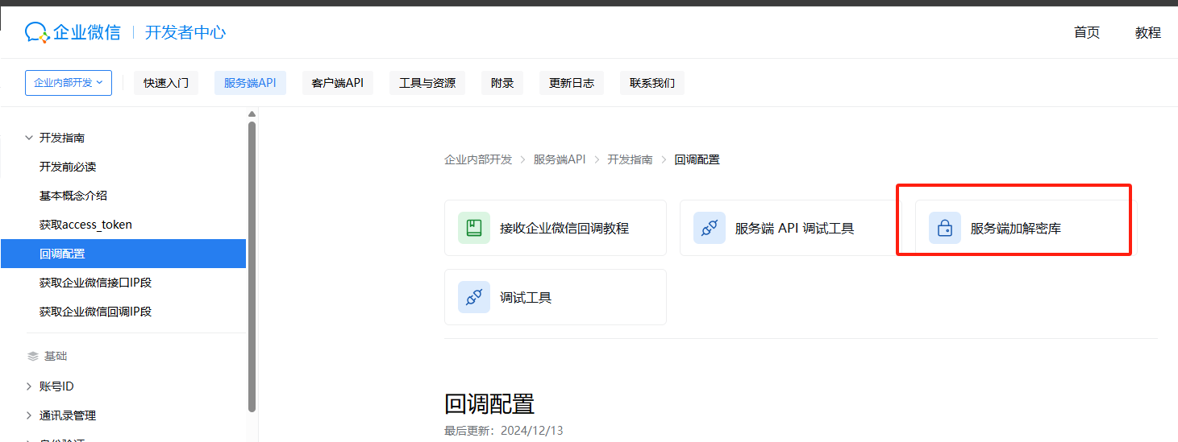Switch to the 服务端API tab

coord(250,83)
